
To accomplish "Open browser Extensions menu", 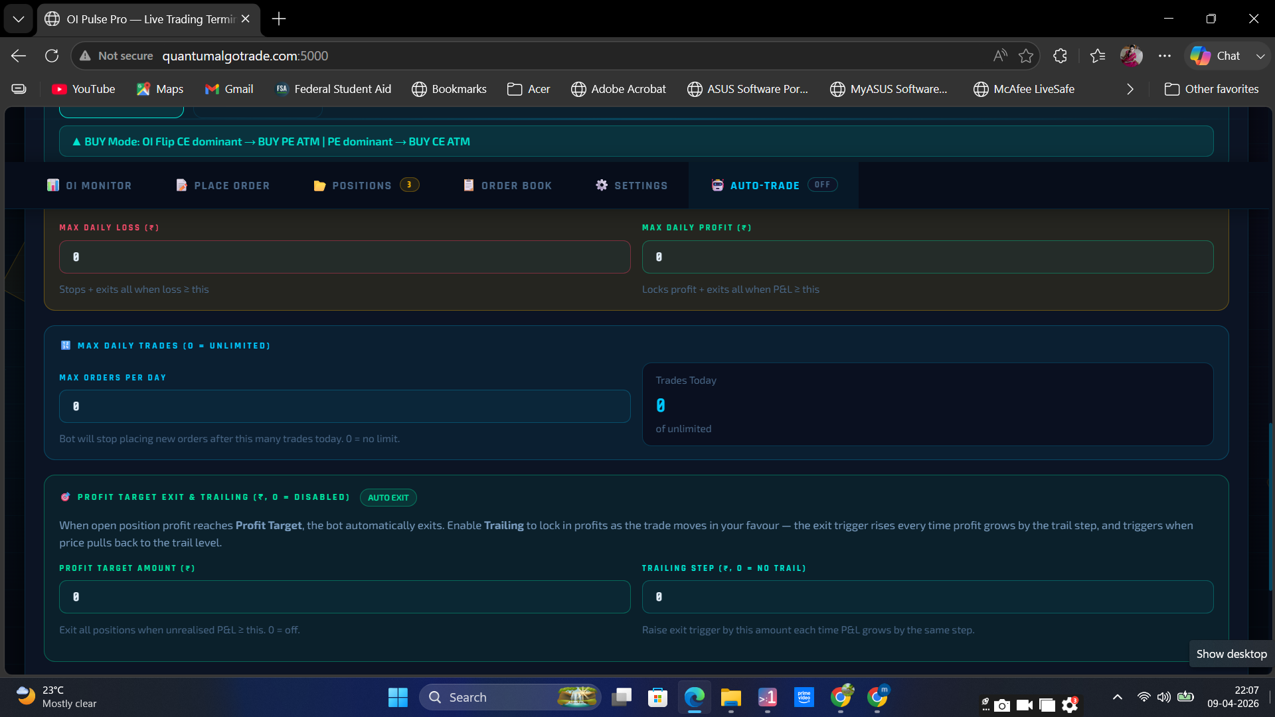I will (1061, 56).
